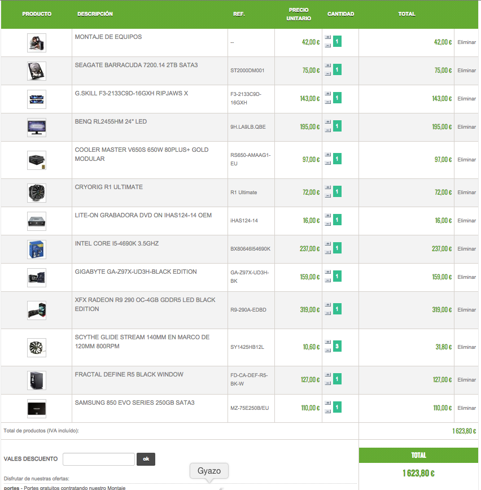Viewport: 481px width, 490px height.
Task: Delete Intel Core i5-4690K row
Action: 467,249
